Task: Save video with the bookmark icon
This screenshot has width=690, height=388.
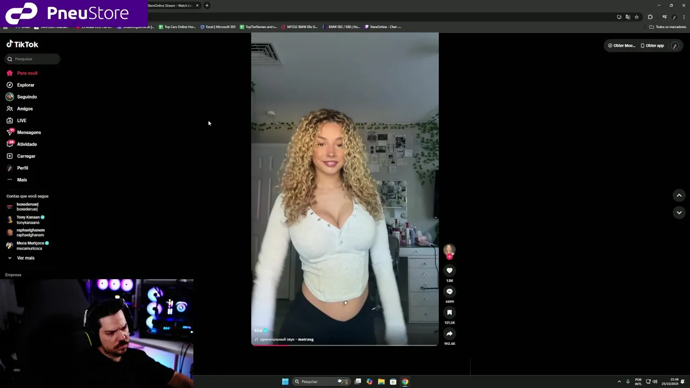Action: [449, 313]
